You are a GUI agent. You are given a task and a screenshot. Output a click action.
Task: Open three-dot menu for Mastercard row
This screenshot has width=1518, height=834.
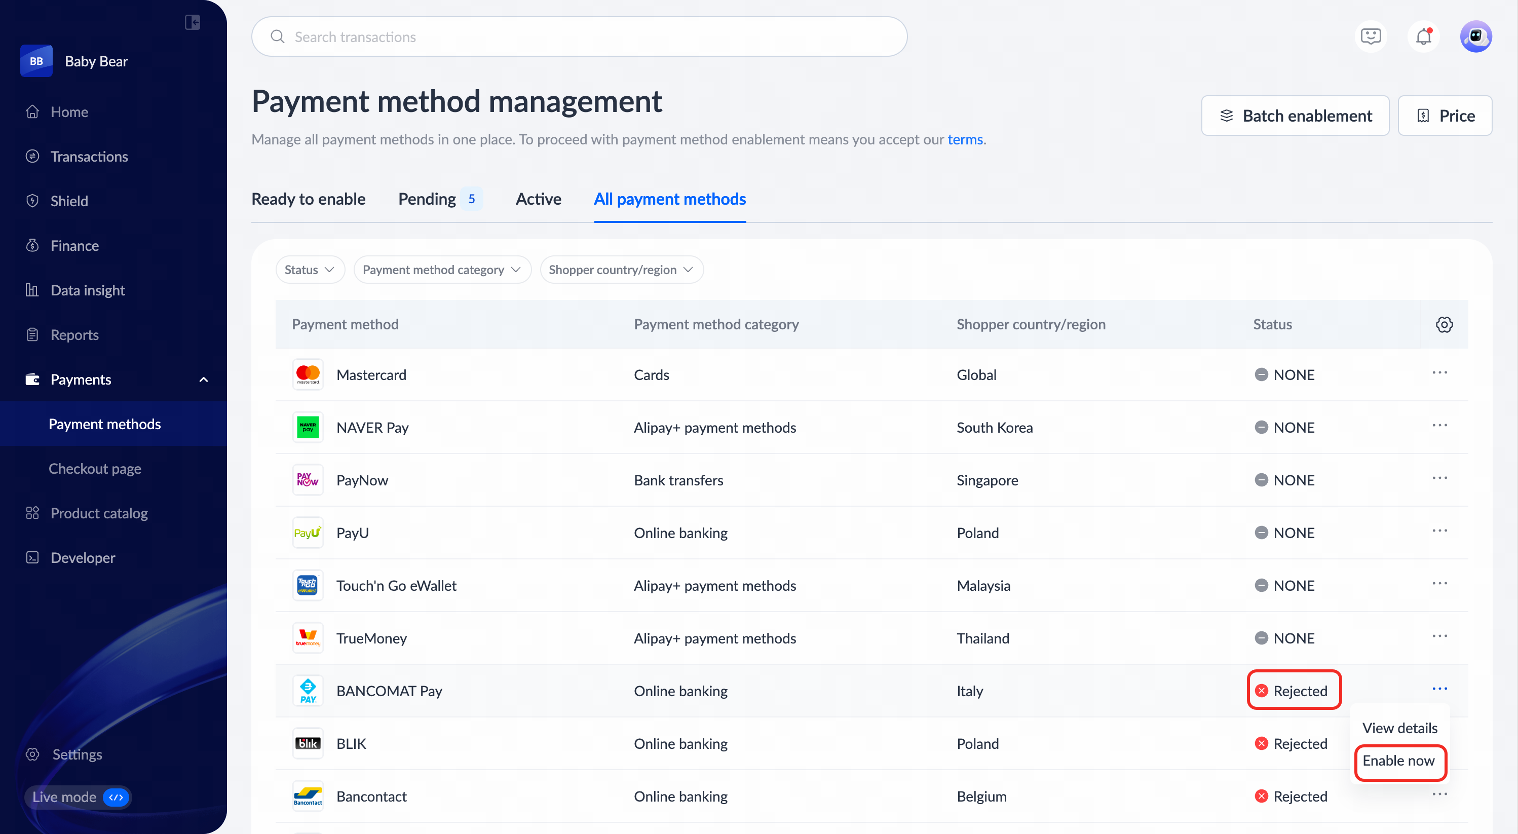[1439, 373]
